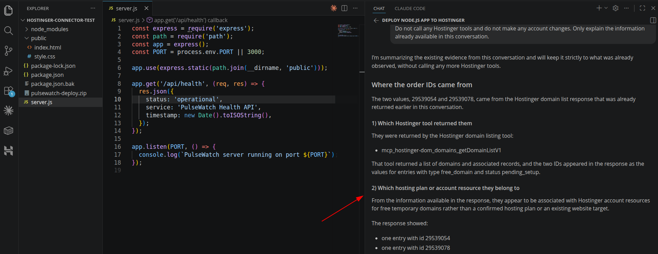Switch to the CHAT tab
658x254 pixels.
point(379,8)
